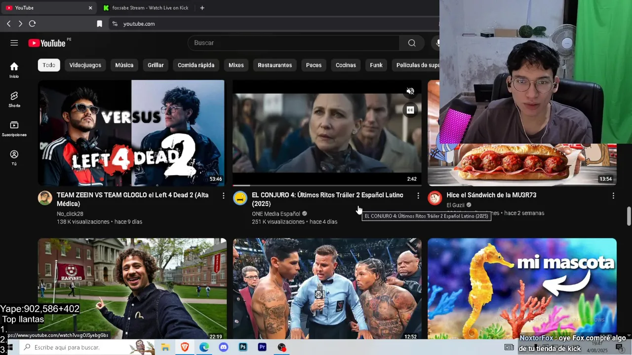
Task: Filter by Videojuegos chip
Action: (85, 65)
